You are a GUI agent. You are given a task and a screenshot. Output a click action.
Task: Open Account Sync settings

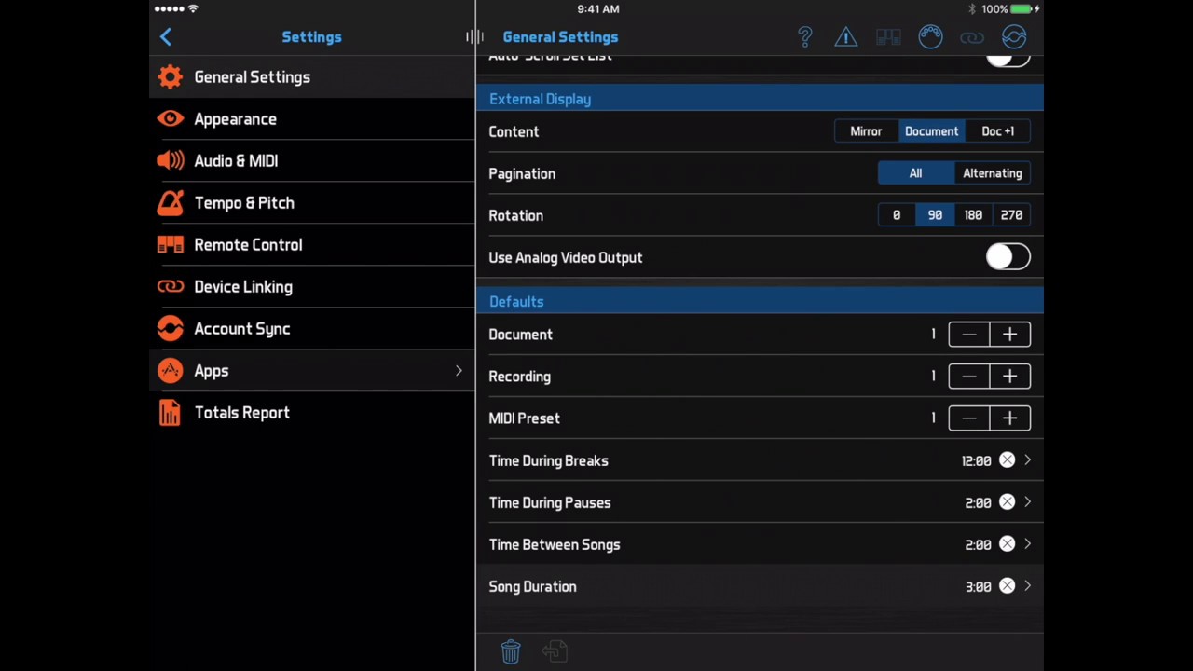(x=312, y=329)
